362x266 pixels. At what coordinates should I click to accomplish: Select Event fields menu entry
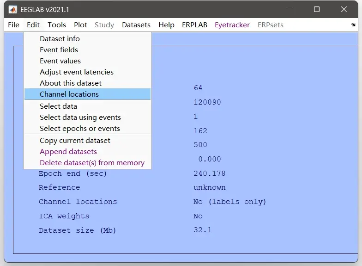tap(88, 50)
